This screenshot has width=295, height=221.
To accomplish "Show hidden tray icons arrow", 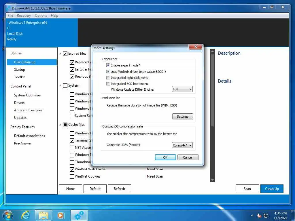I will tap(252, 216).
